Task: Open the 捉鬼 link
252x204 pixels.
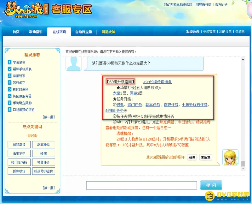Action: [x=120, y=105]
